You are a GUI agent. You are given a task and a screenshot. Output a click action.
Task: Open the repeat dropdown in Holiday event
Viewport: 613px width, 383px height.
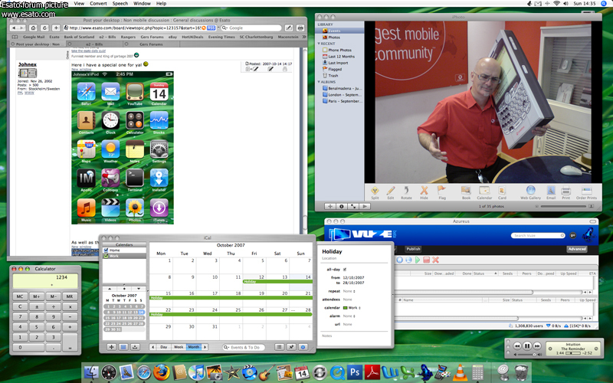(x=349, y=291)
